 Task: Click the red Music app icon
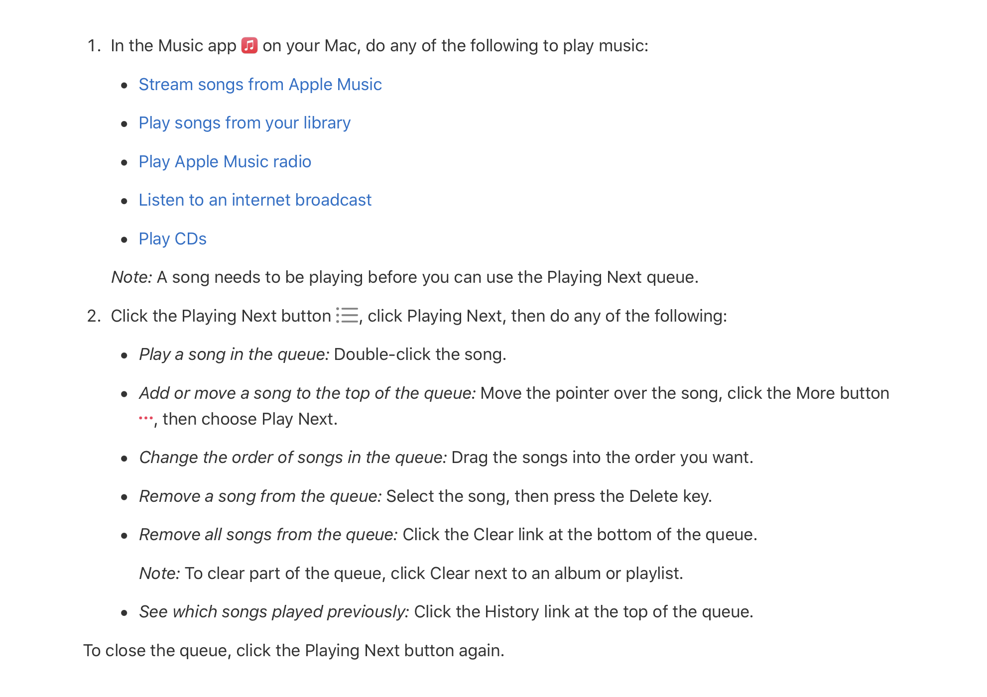pos(249,45)
